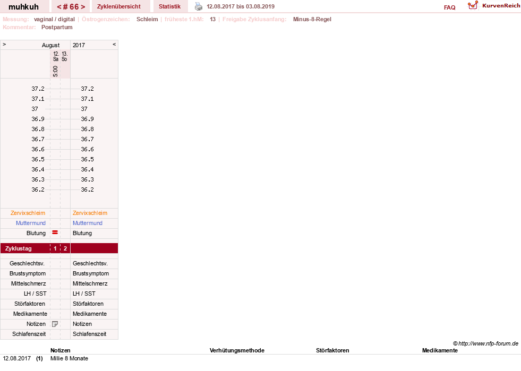Viewport: 521px width, 371px height.
Task: Click the früheste 1.hM value 13
Action: pos(212,19)
